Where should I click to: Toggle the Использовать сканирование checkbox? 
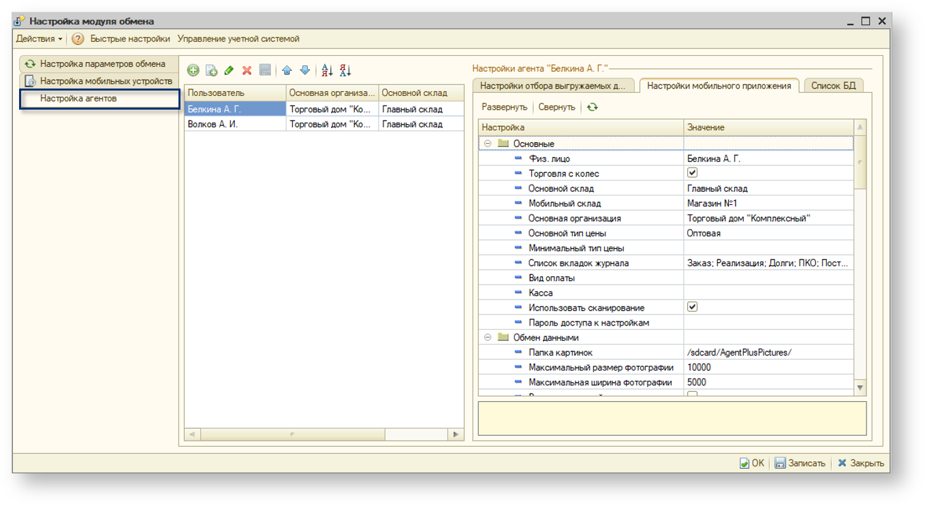pyautogui.click(x=692, y=307)
